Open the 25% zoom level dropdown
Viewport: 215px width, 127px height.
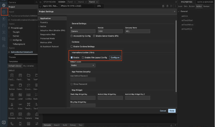click(100, 6)
